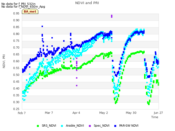This screenshot has width=175, height=131.
Task: Click the purple Spec_NDVI legend swatch
Action: (90, 126)
